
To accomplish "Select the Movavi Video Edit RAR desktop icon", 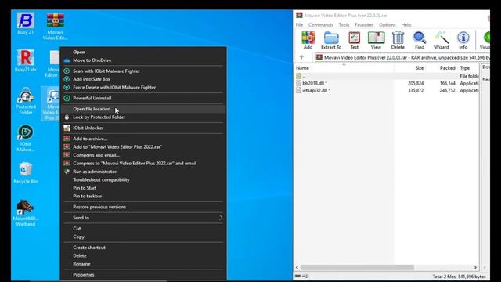I will [x=56, y=26].
